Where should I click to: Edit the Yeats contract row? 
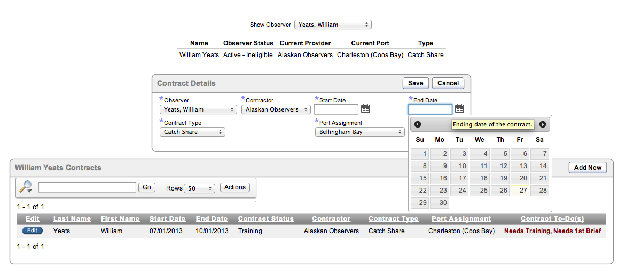(32, 231)
